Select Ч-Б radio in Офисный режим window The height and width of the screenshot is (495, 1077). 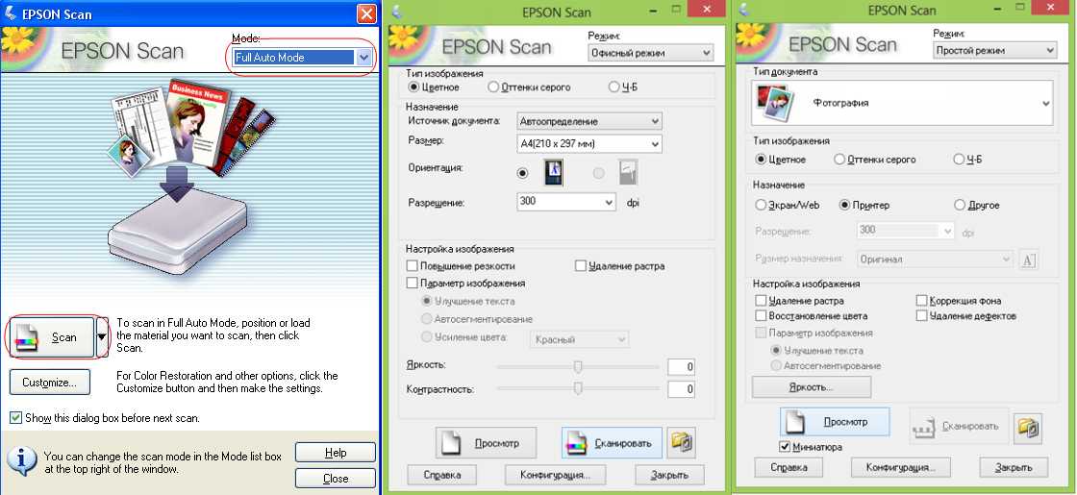614,87
